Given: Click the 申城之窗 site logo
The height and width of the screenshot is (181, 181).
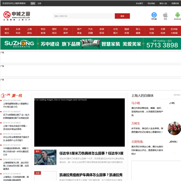Looking at the screenshot, I should click(17, 16).
